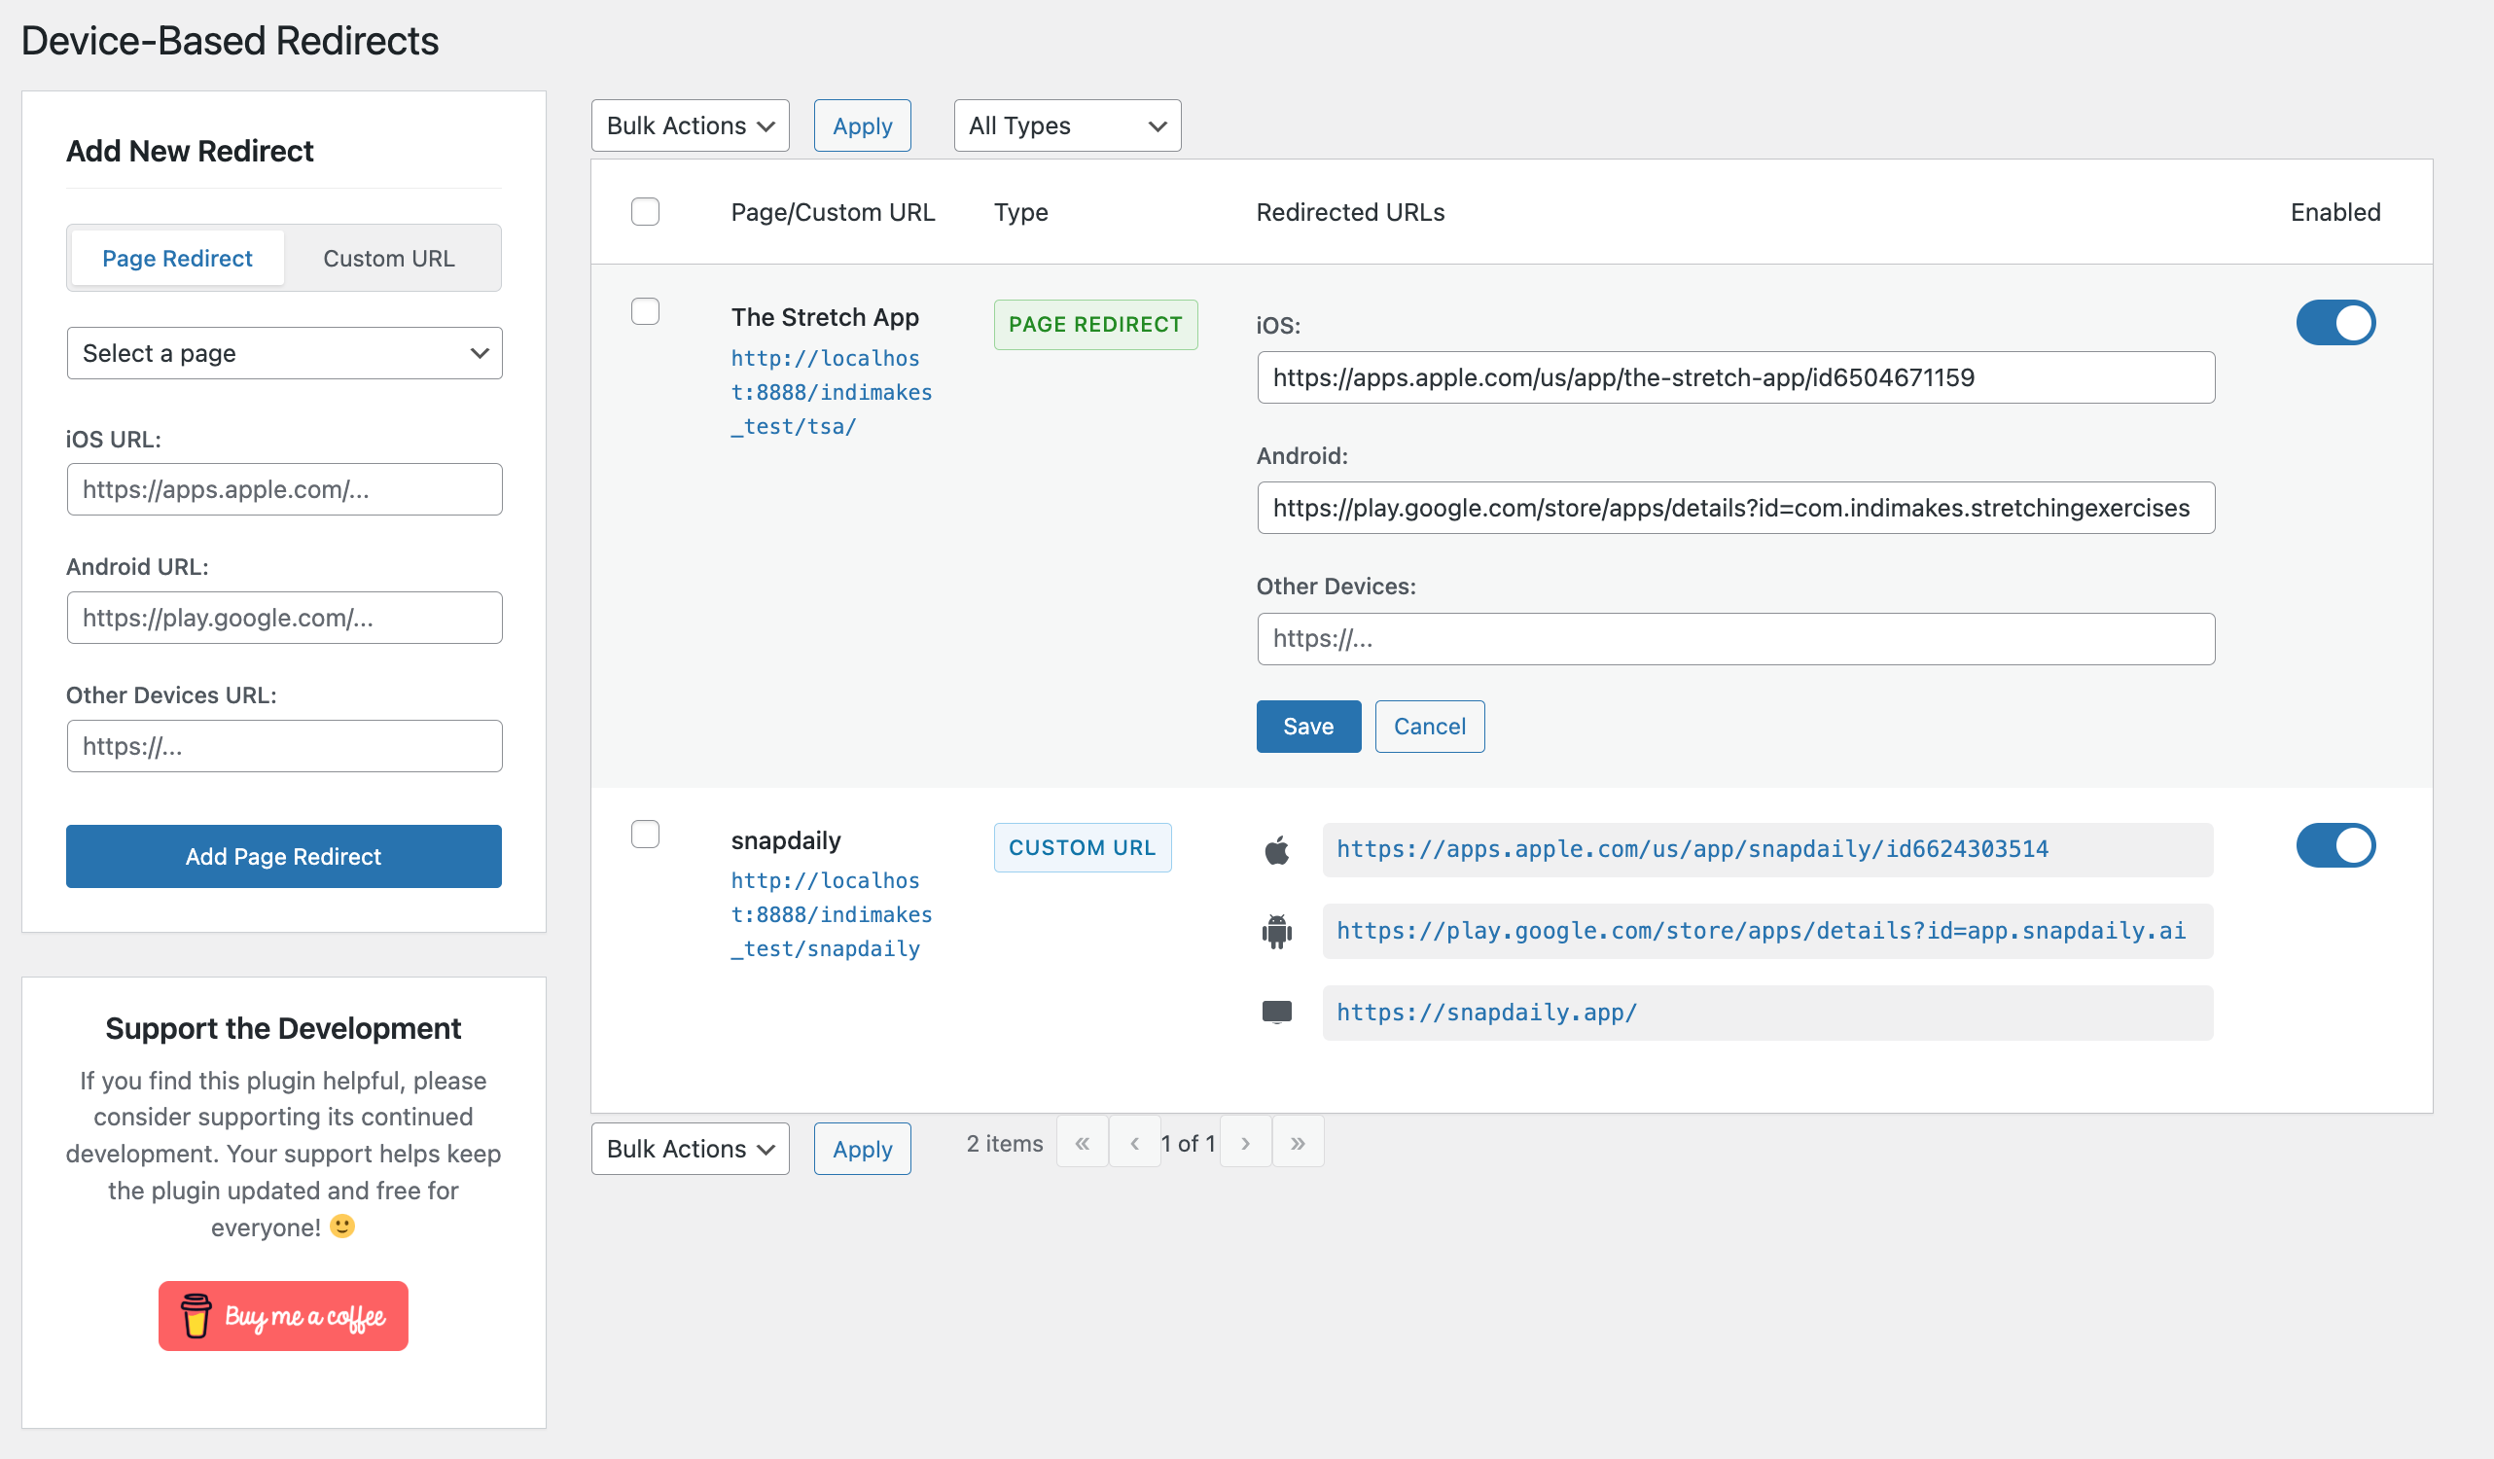Viewport: 2494px width, 1459px height.
Task: Click the Add Page Redirect button
Action: point(284,856)
